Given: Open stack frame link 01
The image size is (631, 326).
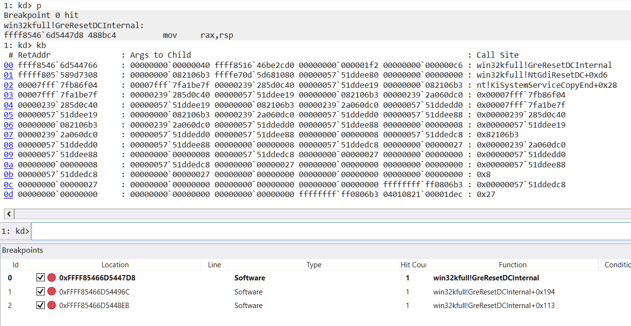Looking at the screenshot, I should click(x=8, y=75).
